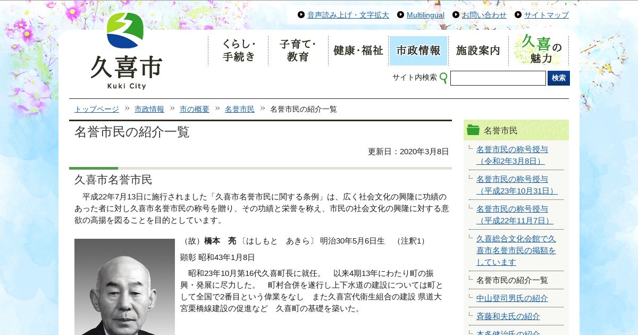Go to 市政情報 breadcrumb link

(149, 109)
